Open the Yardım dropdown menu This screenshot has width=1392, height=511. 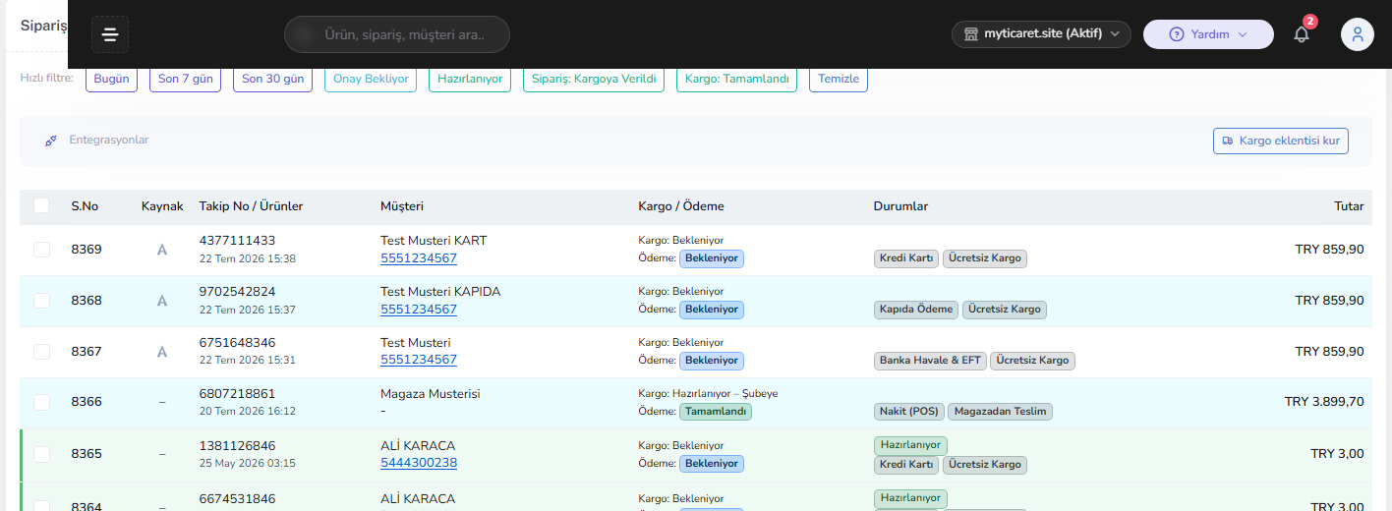tap(1208, 34)
